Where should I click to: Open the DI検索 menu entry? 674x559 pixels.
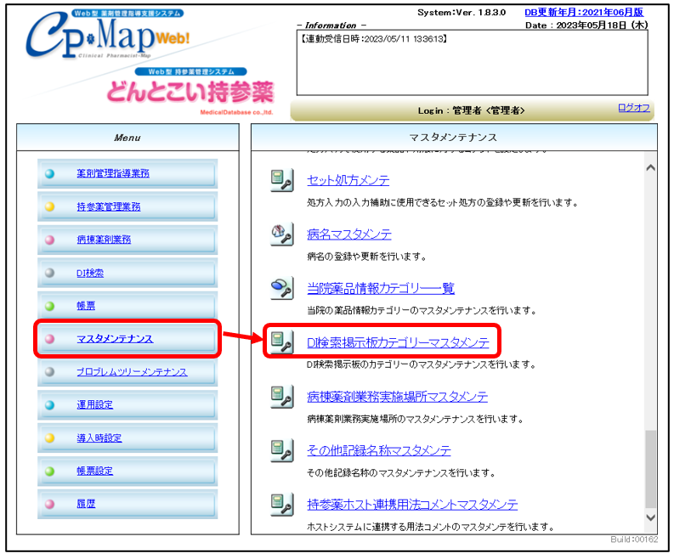(90, 273)
